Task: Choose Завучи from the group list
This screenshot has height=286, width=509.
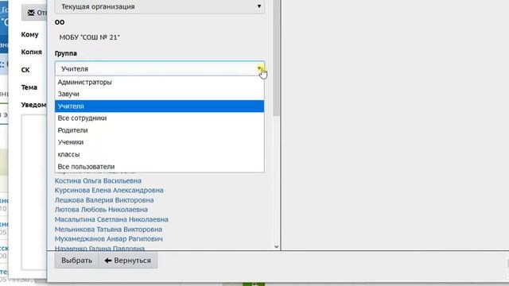Action: click(x=159, y=94)
